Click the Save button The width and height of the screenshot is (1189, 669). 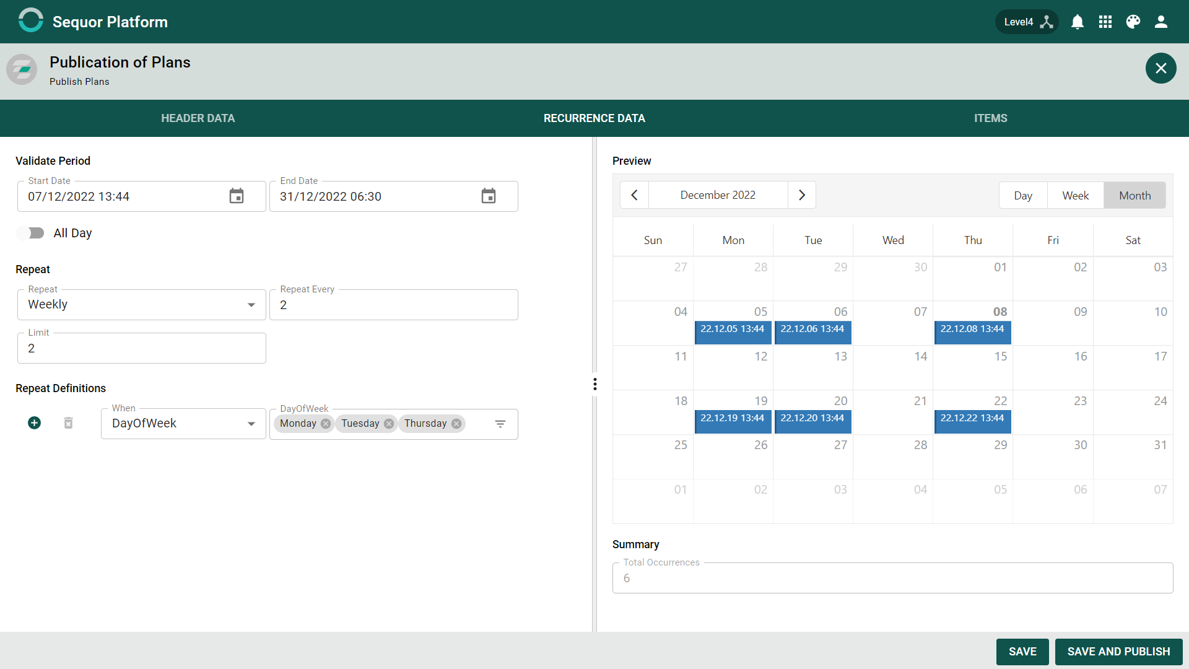point(1022,652)
